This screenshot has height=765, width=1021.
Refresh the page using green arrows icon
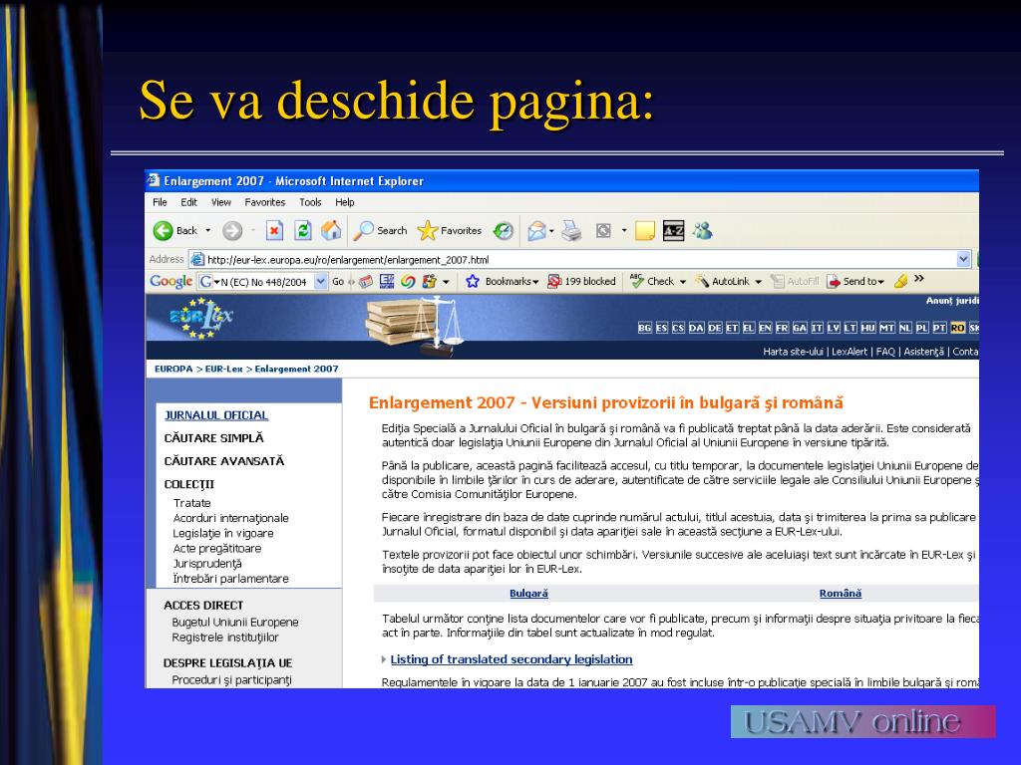coord(303,230)
